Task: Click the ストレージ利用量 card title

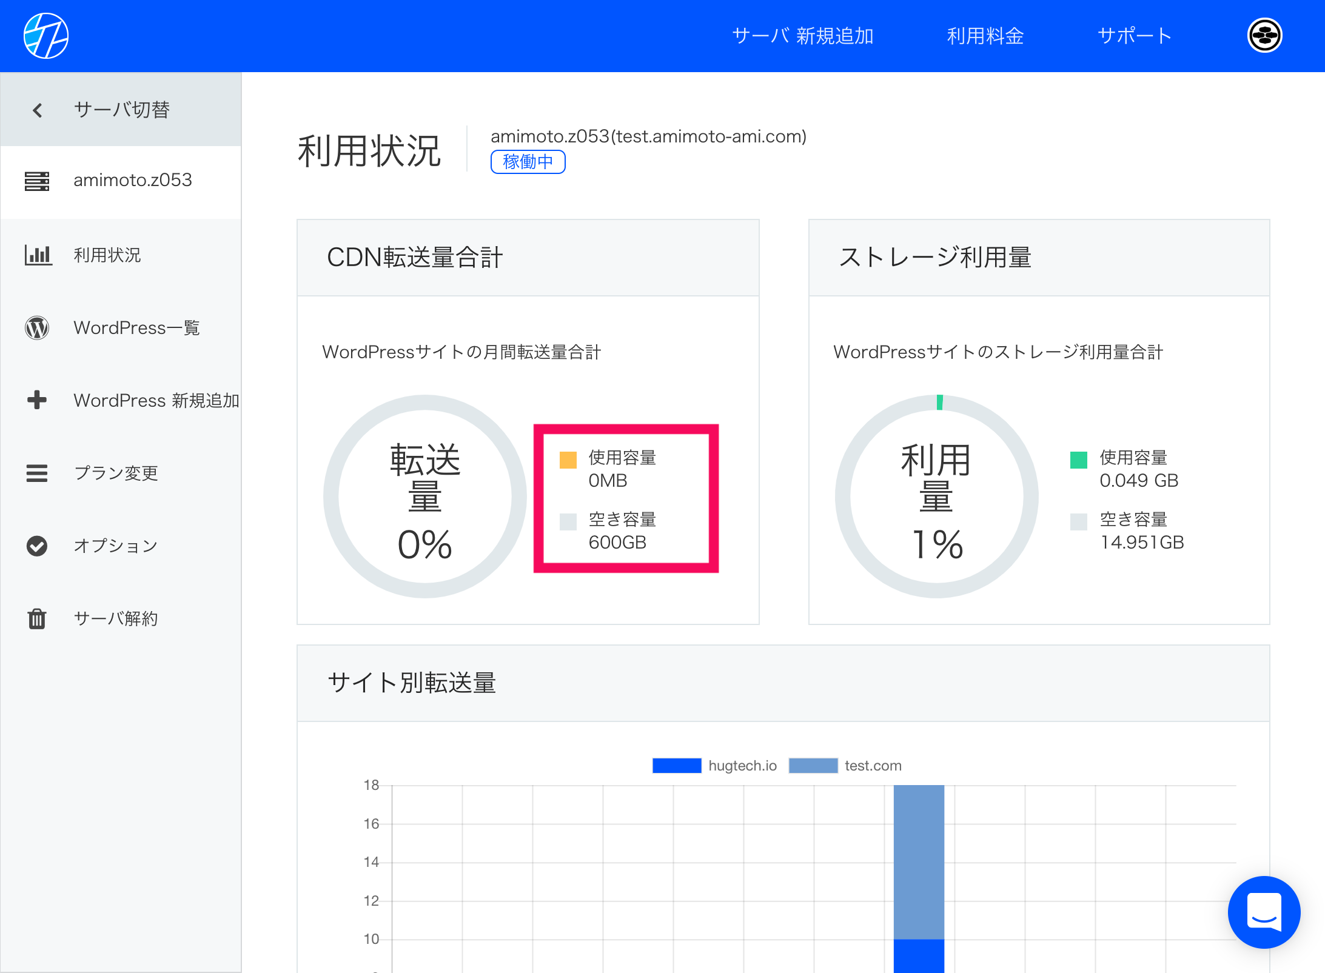Action: point(935,257)
